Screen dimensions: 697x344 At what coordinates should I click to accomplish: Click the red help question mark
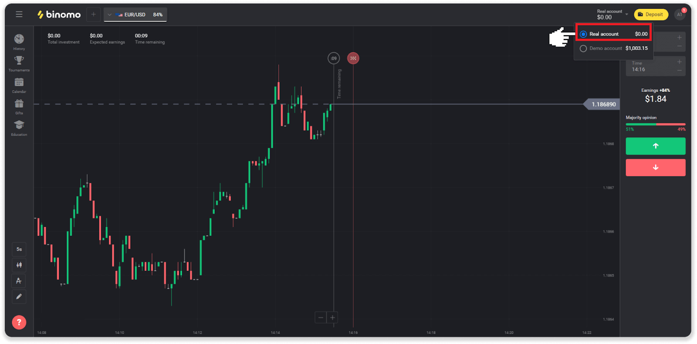coord(19,322)
